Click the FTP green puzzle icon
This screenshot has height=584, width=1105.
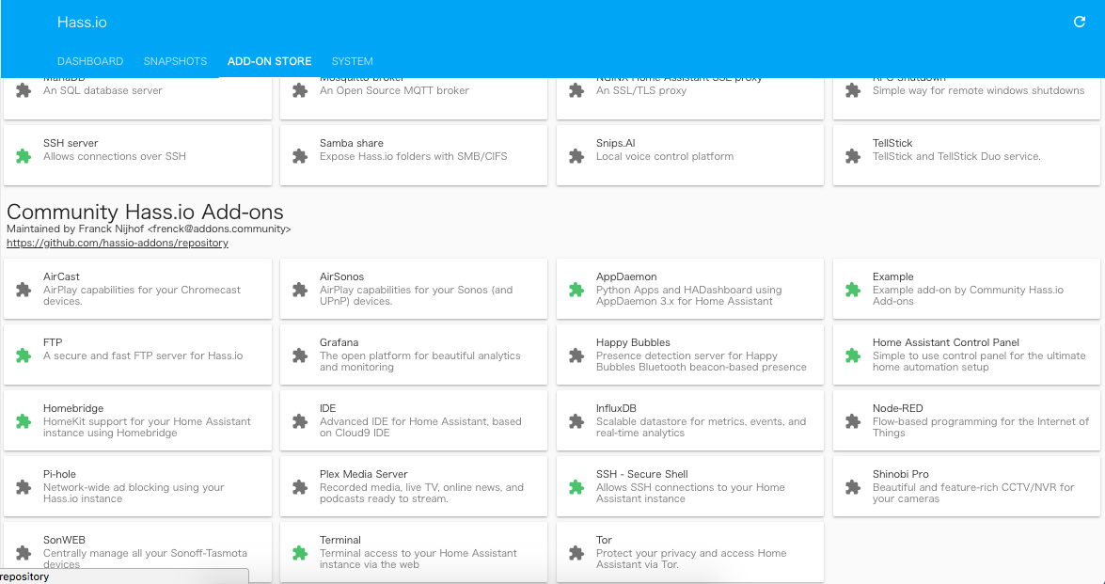pyautogui.click(x=24, y=355)
